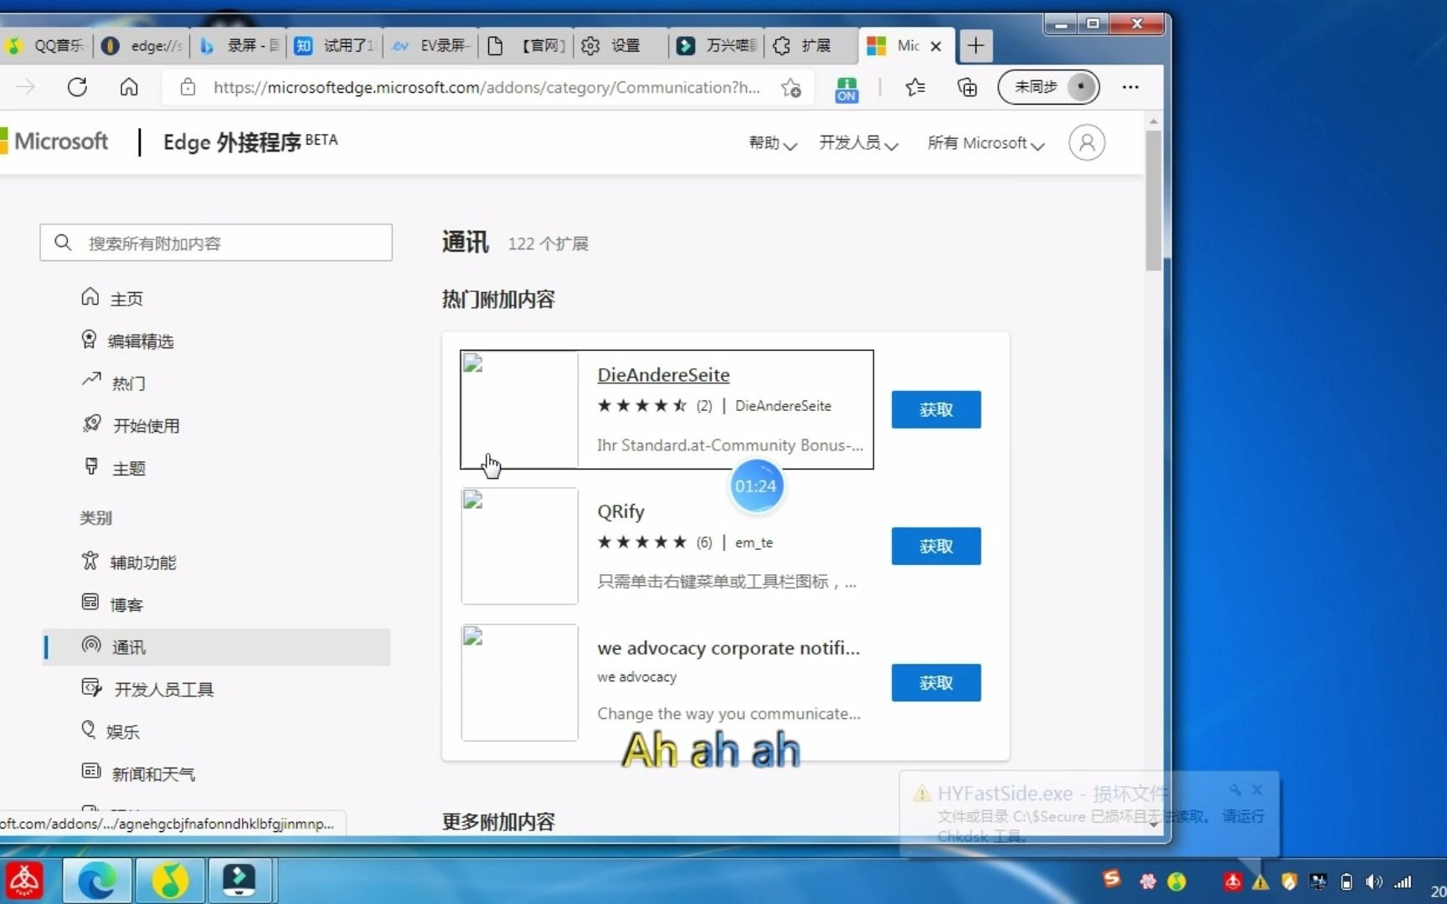
Task: Get the we advocacy extension
Action: pos(935,682)
